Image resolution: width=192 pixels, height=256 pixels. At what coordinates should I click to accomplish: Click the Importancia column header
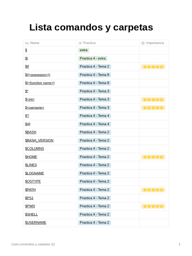(155, 43)
